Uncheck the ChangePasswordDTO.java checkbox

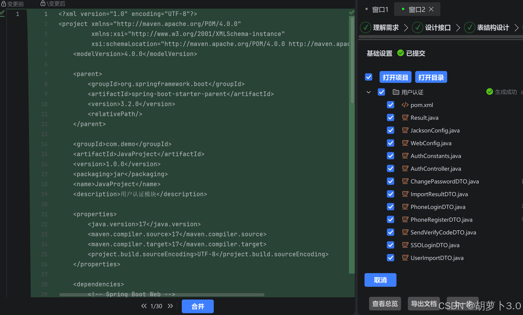tap(391, 181)
